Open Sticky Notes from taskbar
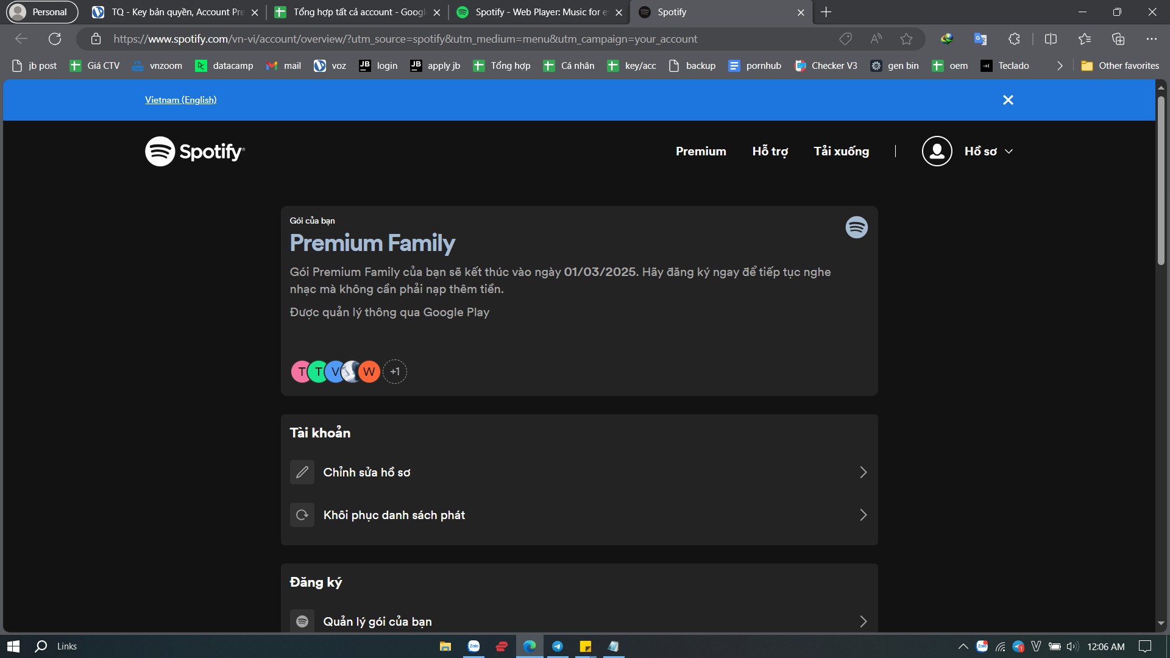The width and height of the screenshot is (1170, 658). pyautogui.click(x=586, y=646)
